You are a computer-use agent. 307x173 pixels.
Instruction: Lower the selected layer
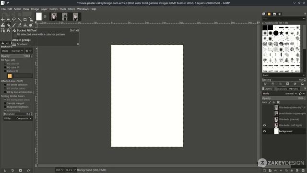(x=281, y=171)
